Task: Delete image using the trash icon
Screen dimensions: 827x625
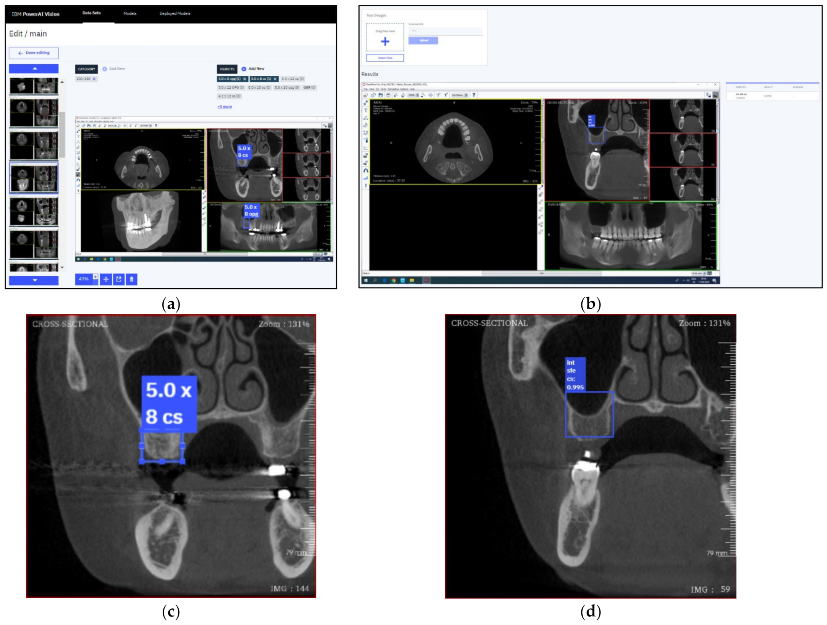Action: (x=132, y=279)
